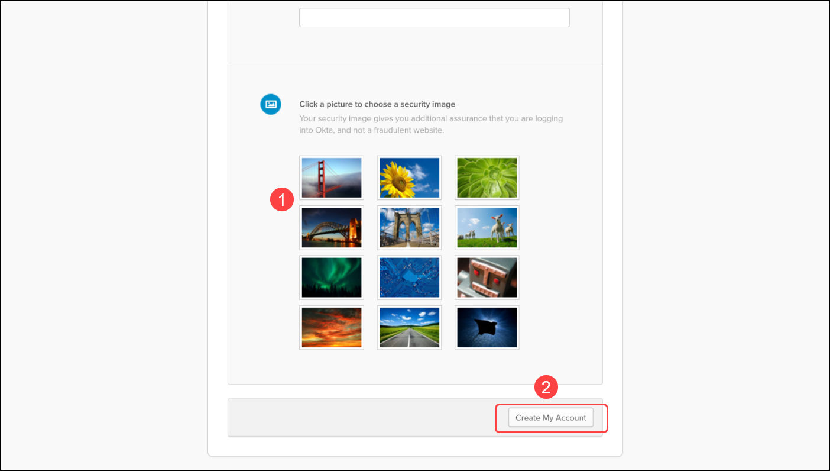The width and height of the screenshot is (830, 471).
Task: Pick the lambs on grass image
Action: (x=487, y=228)
